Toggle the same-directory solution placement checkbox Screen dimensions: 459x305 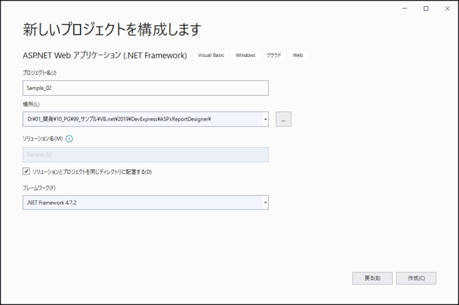[x=26, y=171]
